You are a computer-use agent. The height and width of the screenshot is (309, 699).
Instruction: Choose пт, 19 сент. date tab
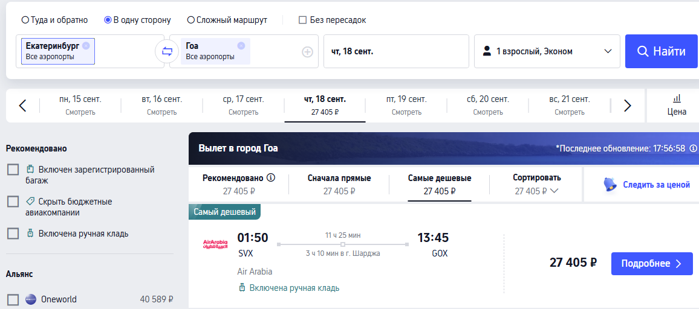[406, 106]
